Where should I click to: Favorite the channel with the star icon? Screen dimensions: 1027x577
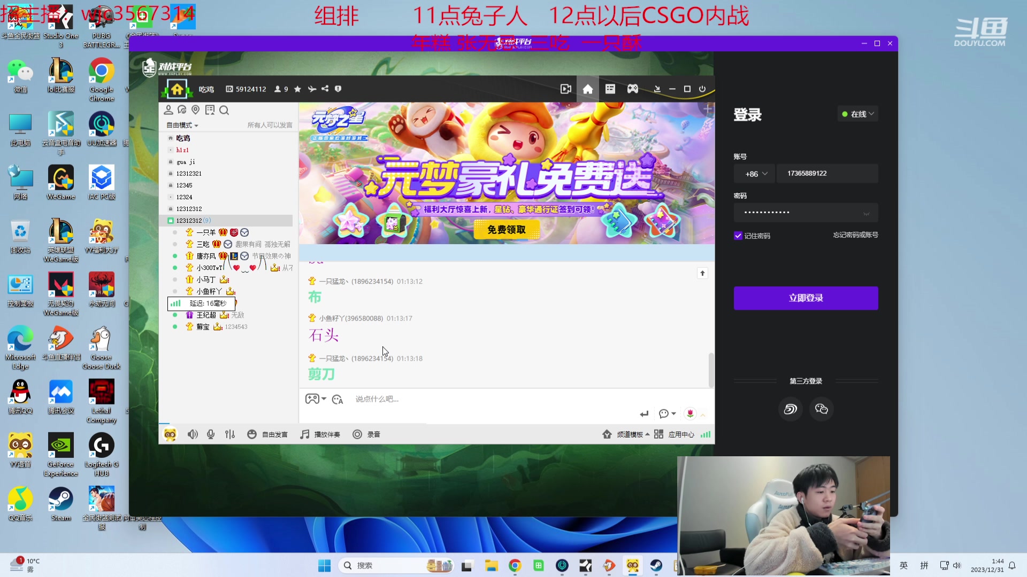click(x=298, y=89)
